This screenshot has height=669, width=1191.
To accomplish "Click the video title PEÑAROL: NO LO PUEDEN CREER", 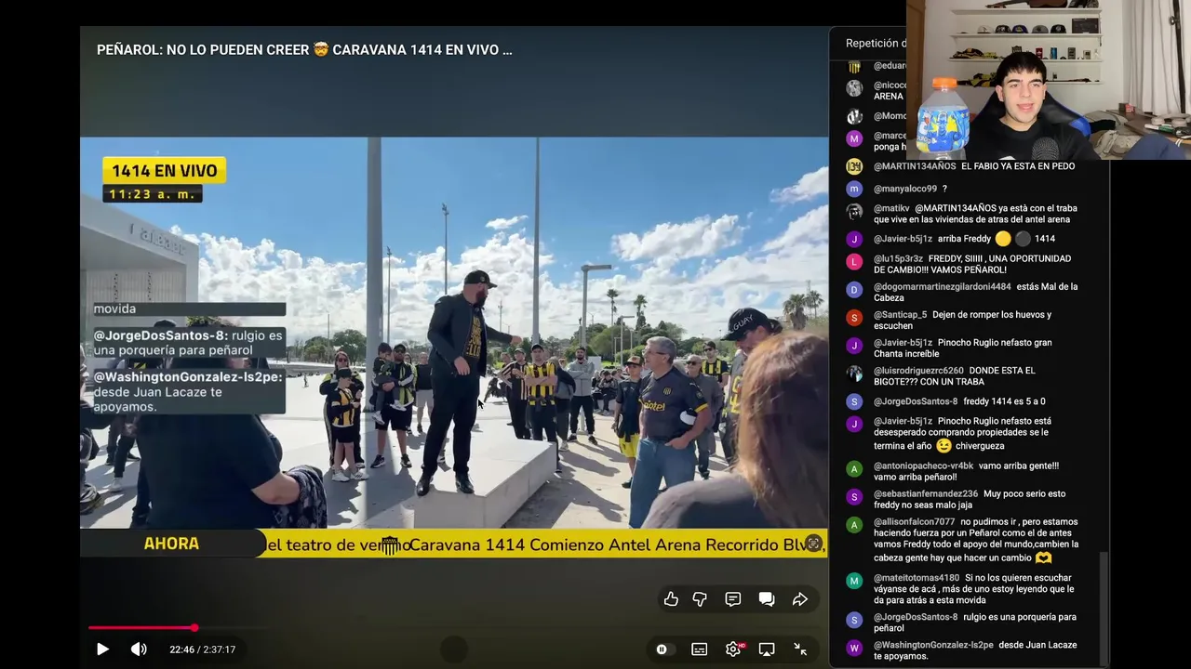I will tap(304, 50).
